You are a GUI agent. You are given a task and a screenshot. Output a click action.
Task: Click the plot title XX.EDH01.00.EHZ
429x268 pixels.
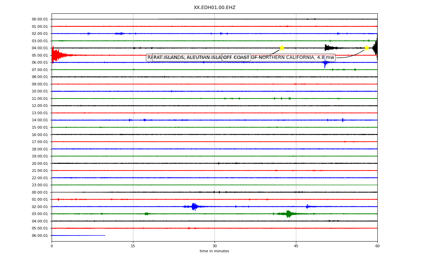point(214,7)
